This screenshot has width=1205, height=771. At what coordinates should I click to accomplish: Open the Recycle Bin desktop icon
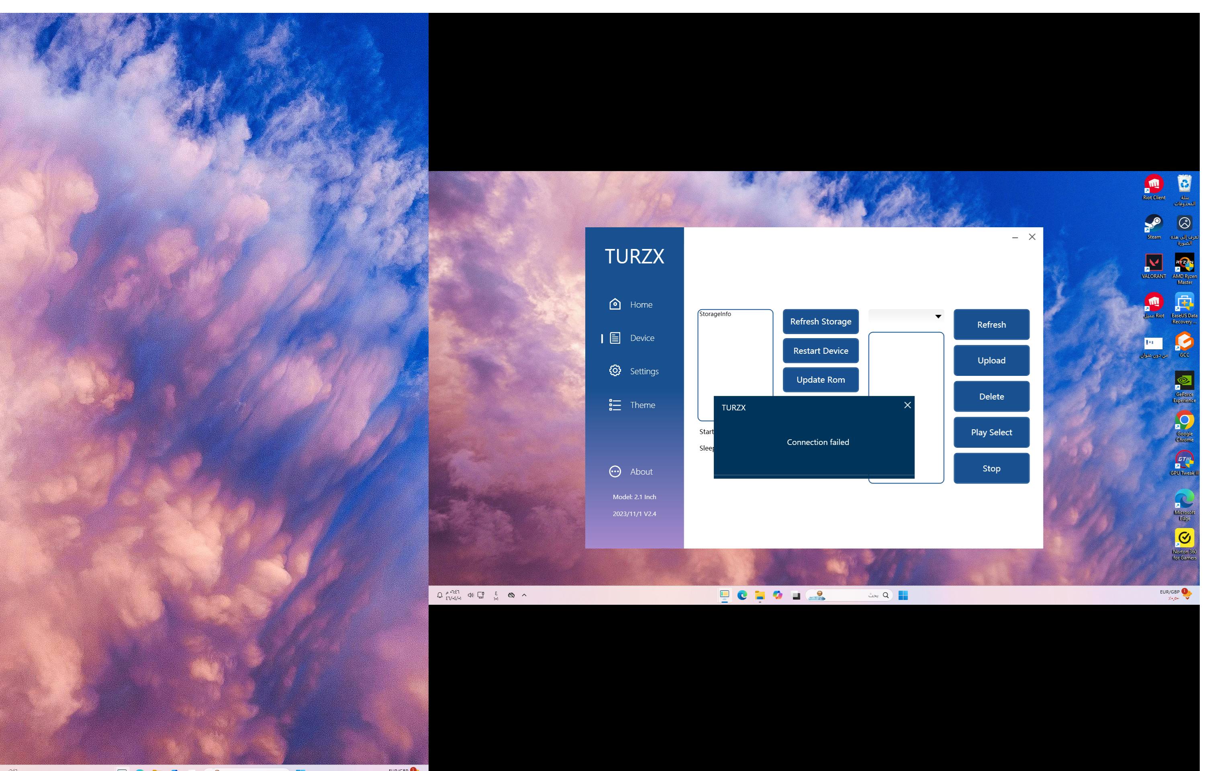pos(1184,190)
